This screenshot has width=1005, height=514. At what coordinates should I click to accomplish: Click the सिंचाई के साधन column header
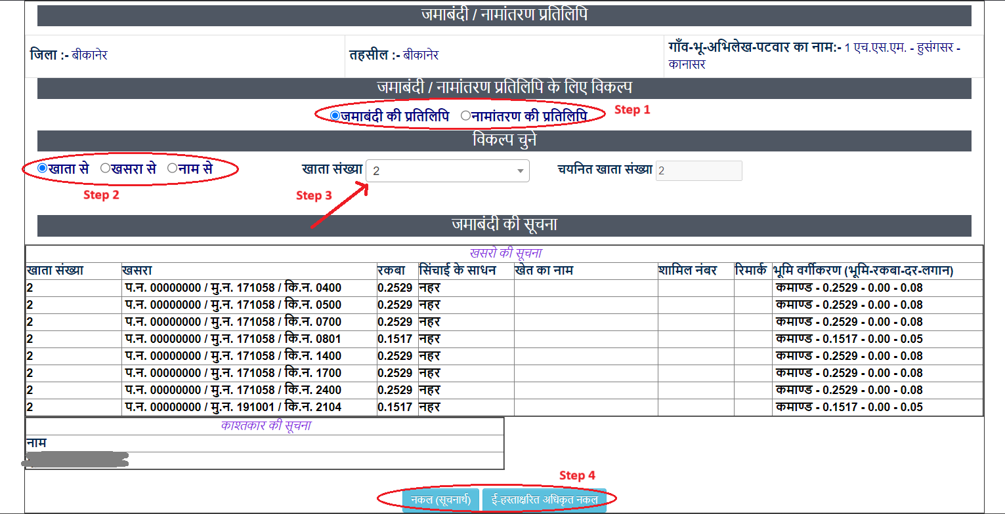[x=458, y=271]
